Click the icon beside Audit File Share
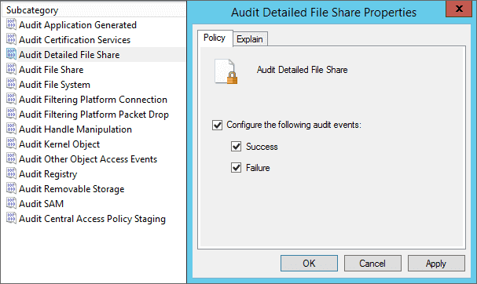This screenshot has height=284, width=477. point(11,69)
